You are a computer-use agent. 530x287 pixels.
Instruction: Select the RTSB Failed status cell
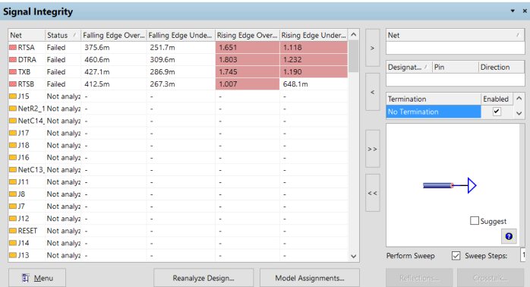point(63,84)
